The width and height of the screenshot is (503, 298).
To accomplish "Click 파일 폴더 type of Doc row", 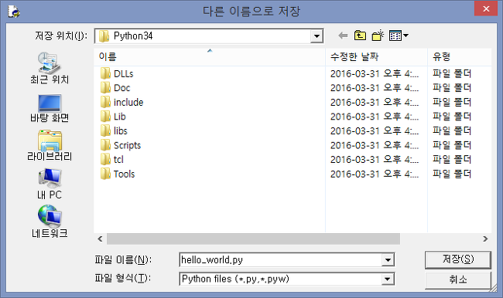I will (452, 88).
